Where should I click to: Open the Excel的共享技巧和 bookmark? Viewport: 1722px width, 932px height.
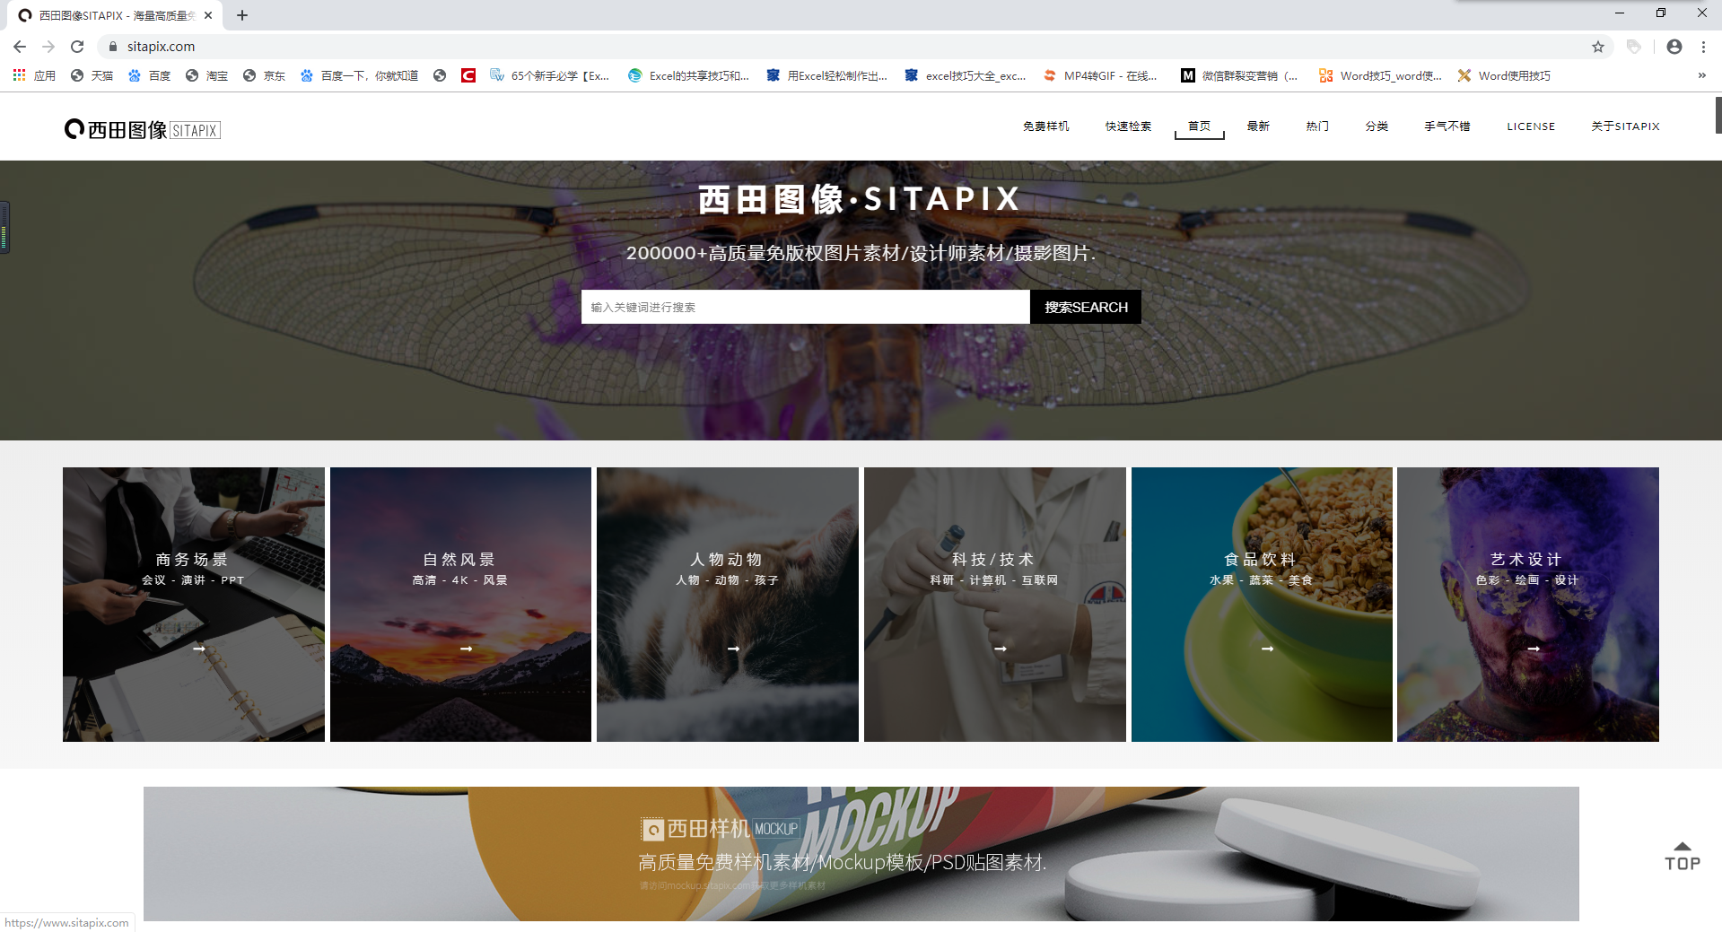pyautogui.click(x=689, y=75)
